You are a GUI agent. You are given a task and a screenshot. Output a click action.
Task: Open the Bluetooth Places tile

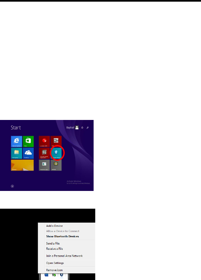56,153
